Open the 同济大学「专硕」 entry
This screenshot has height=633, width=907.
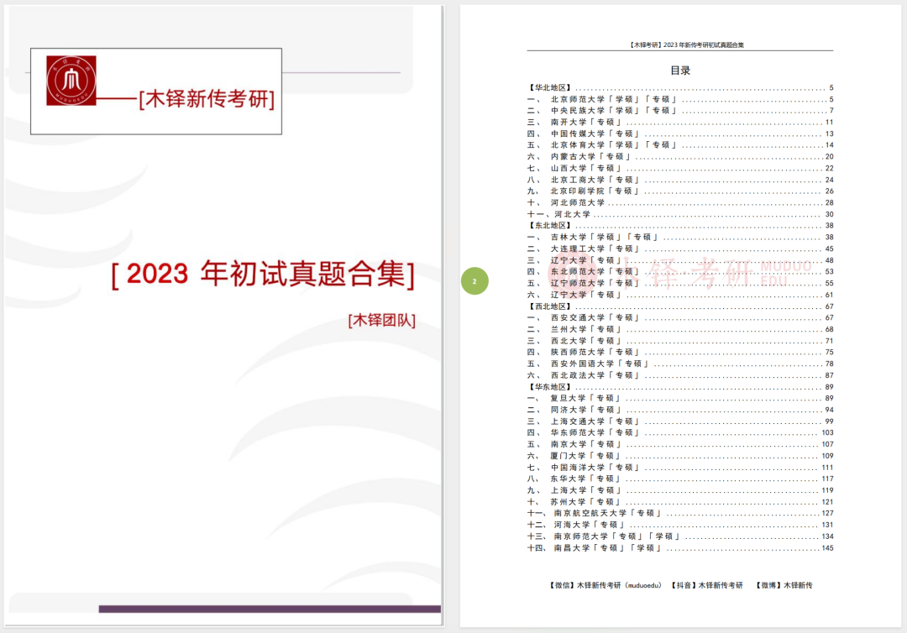click(680, 410)
